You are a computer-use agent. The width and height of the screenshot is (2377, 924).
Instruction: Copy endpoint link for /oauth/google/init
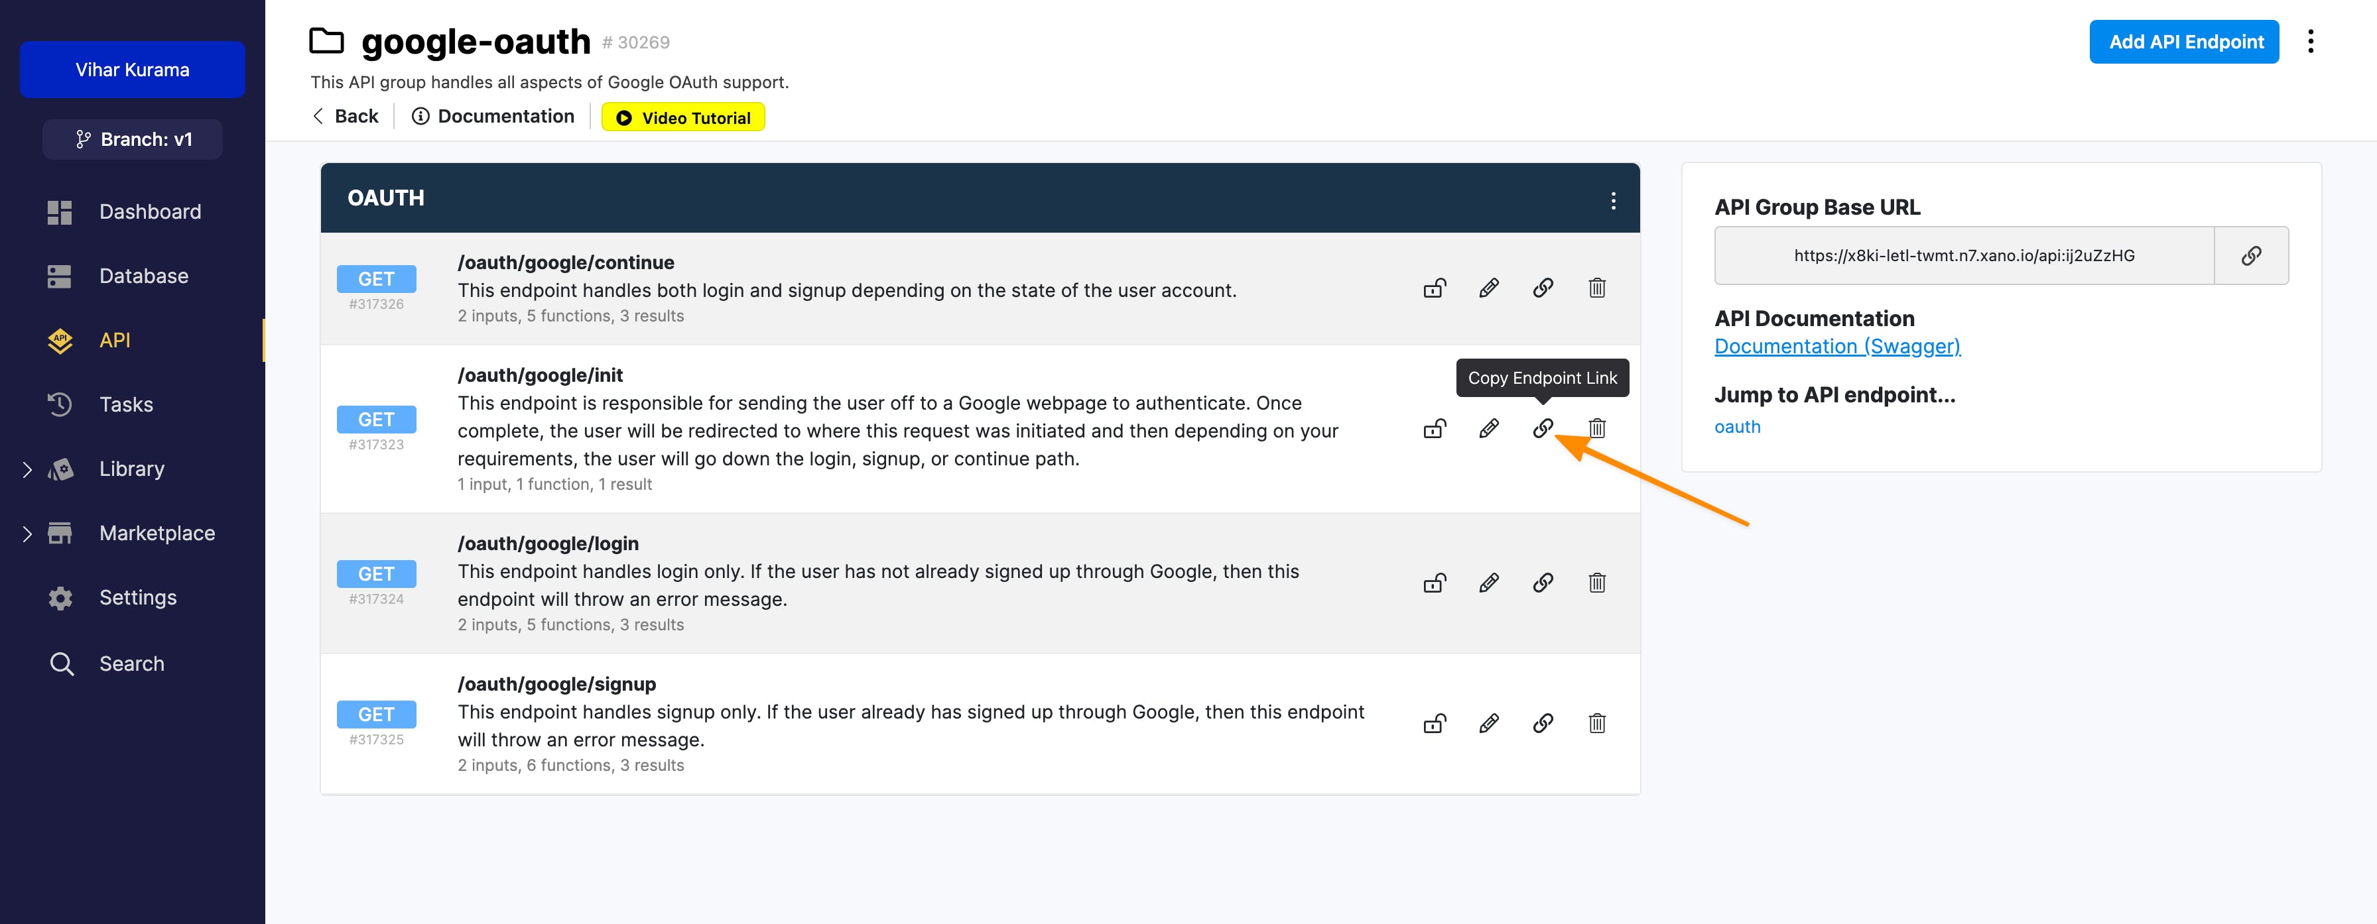(1543, 428)
